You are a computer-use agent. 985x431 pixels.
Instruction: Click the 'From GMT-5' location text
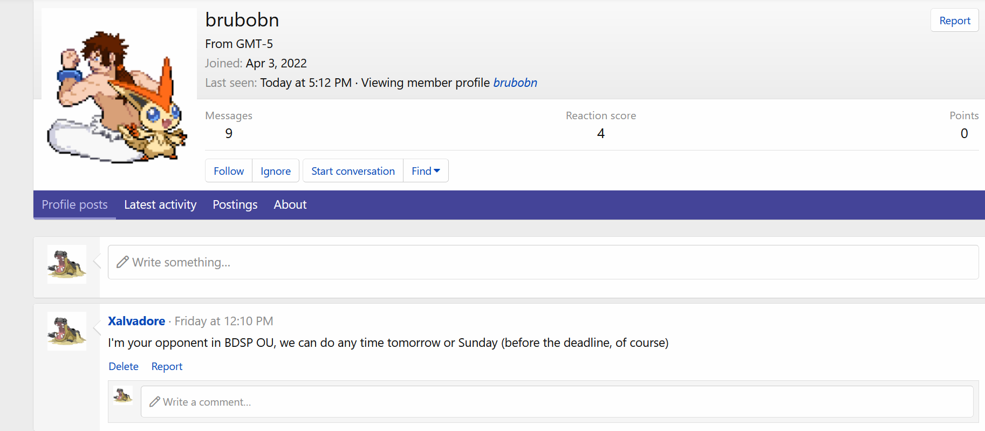coord(239,44)
